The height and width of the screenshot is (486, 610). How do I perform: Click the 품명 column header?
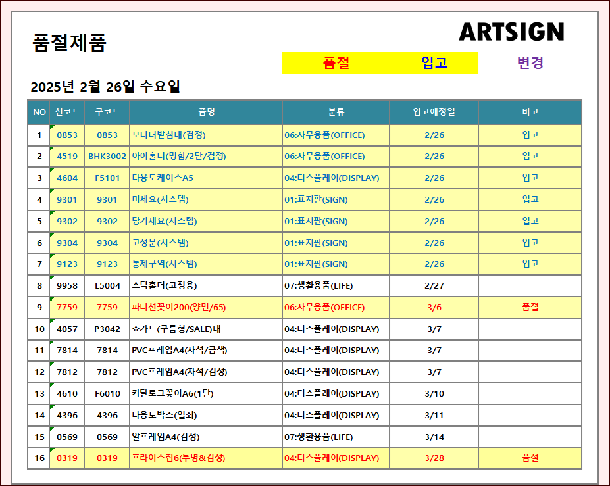click(x=206, y=112)
